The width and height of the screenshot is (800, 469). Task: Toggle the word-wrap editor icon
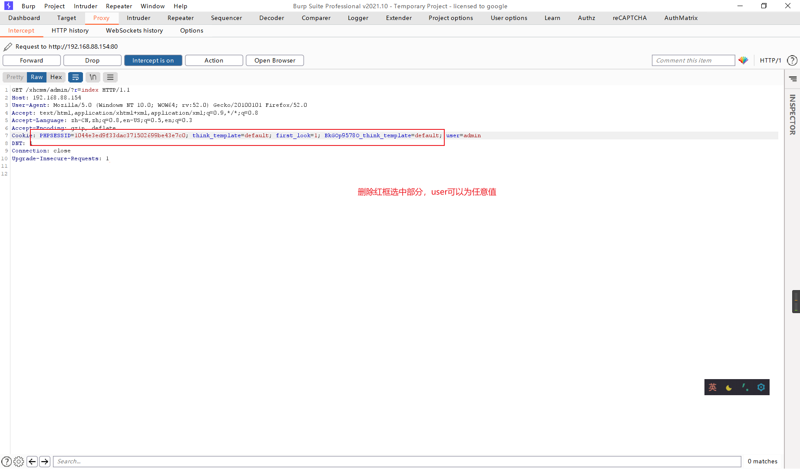(x=76, y=77)
